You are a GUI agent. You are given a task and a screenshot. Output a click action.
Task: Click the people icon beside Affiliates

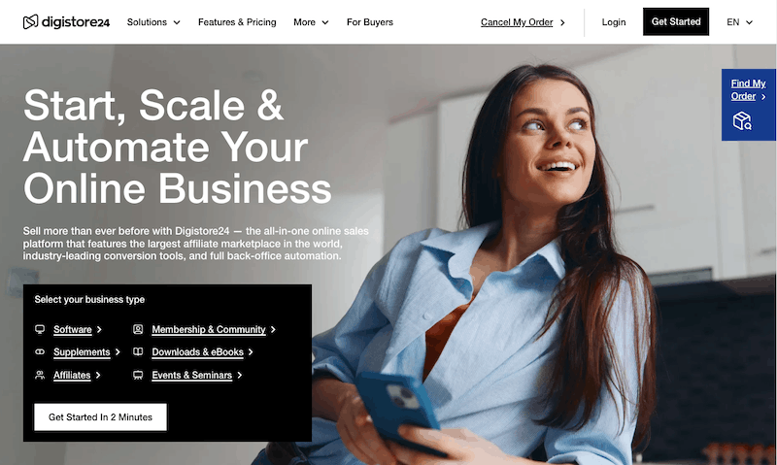[x=40, y=375]
